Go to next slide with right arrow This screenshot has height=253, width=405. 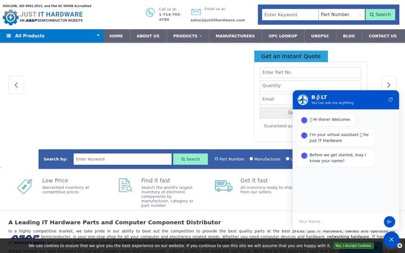[389, 85]
